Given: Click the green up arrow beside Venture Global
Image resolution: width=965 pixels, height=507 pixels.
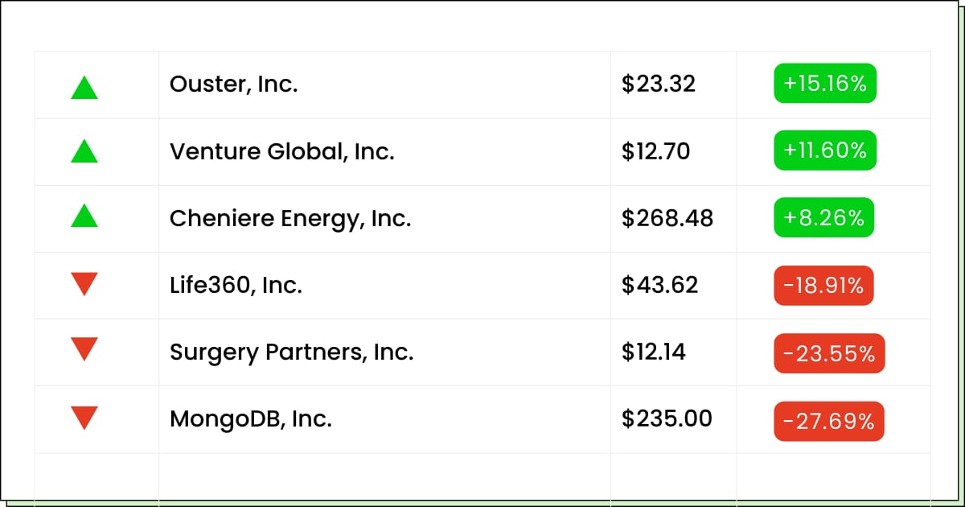Looking at the screenshot, I should (84, 151).
